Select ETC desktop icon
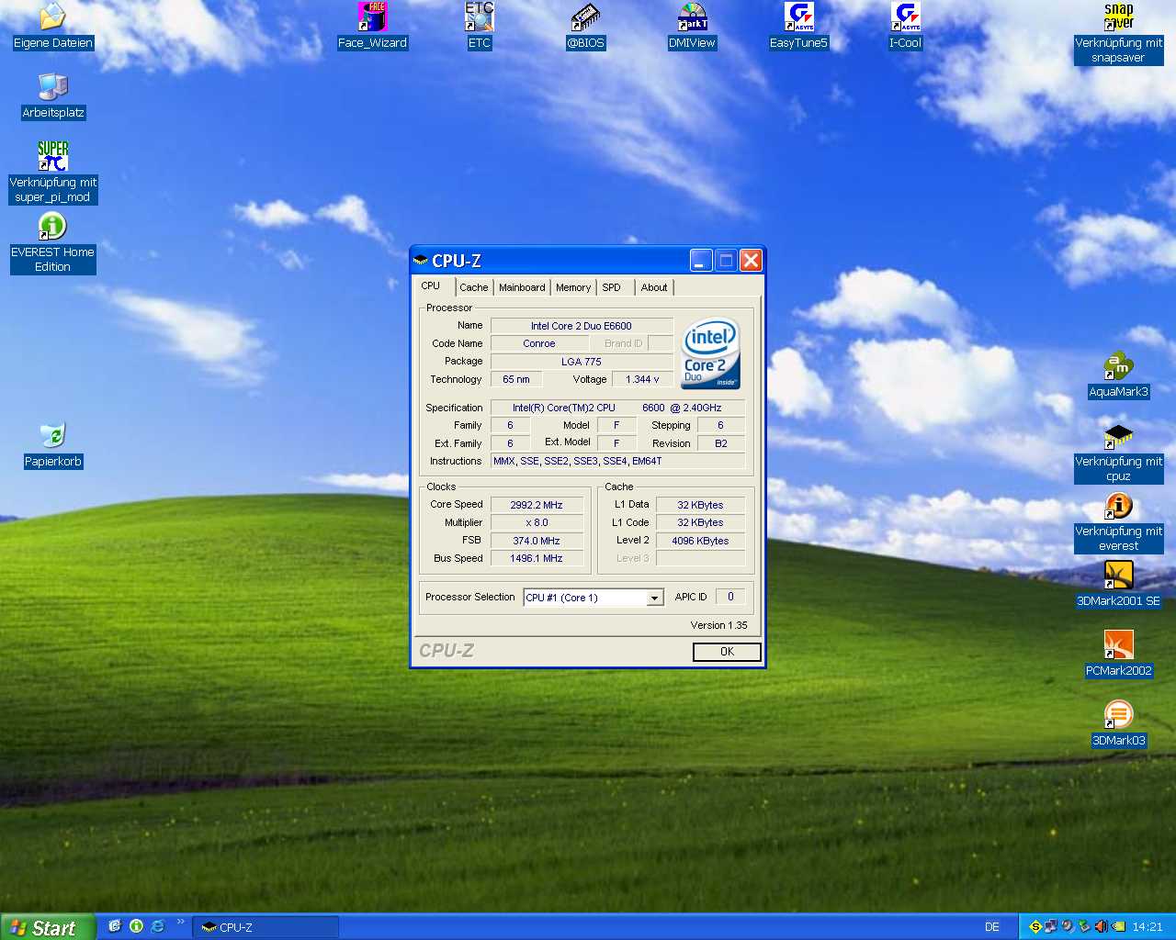 479,17
